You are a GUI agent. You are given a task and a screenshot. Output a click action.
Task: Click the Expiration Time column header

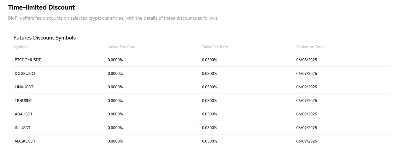pyautogui.click(x=310, y=47)
